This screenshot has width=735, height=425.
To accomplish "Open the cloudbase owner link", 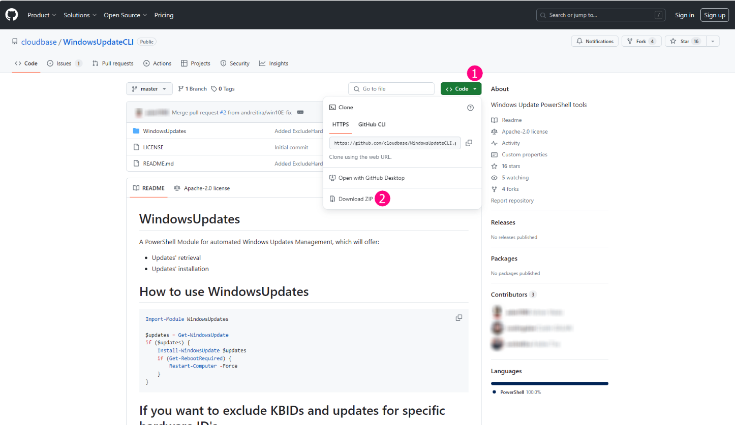I will pos(39,42).
